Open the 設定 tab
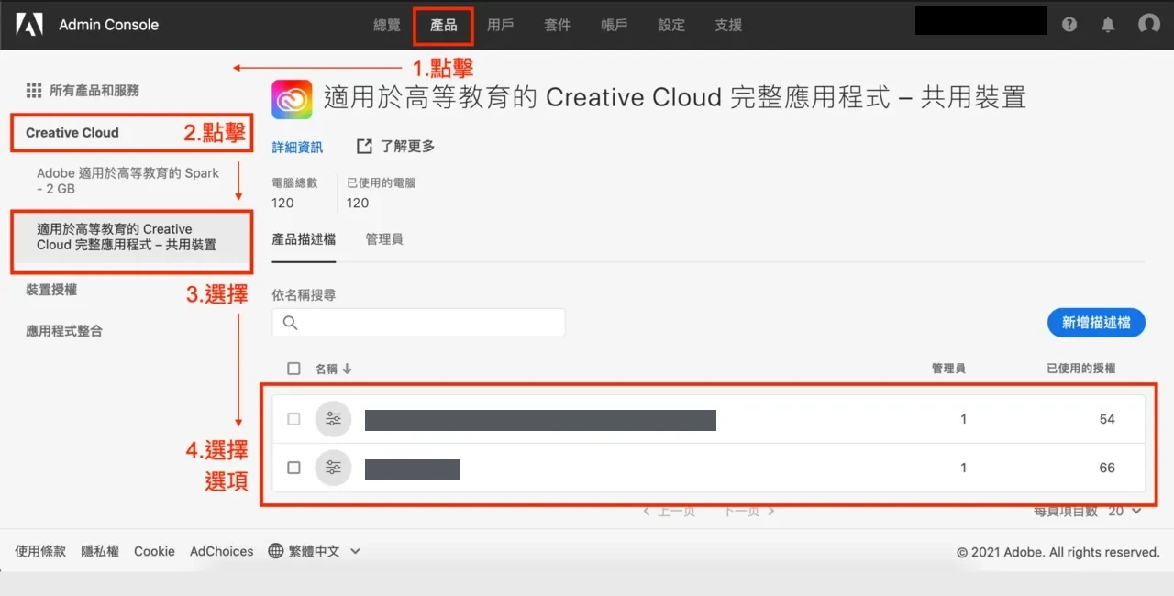This screenshot has height=596, width=1174. [671, 25]
